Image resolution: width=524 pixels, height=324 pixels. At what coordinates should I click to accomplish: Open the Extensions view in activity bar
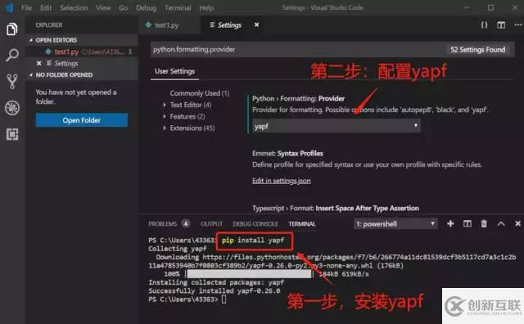pyautogui.click(x=12, y=134)
